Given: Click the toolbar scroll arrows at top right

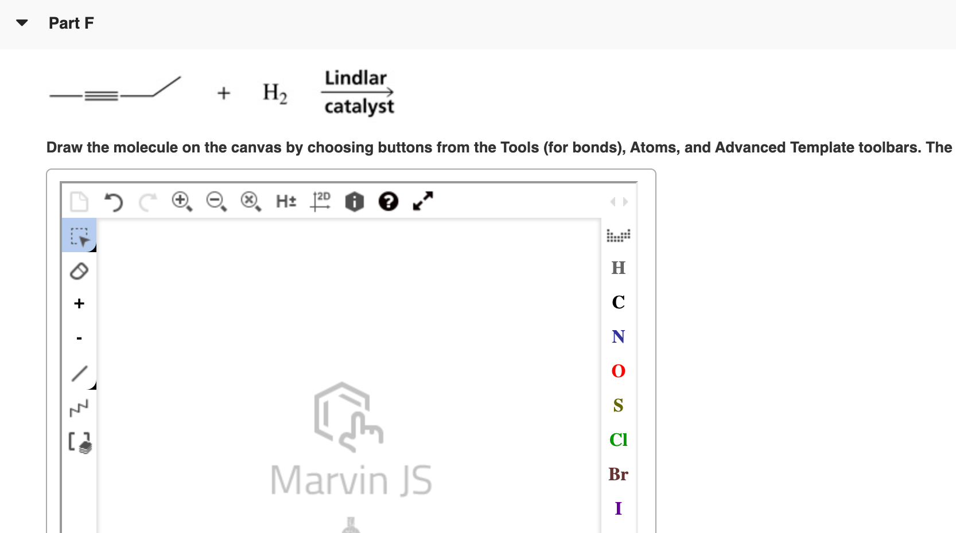Looking at the screenshot, I should [x=619, y=202].
